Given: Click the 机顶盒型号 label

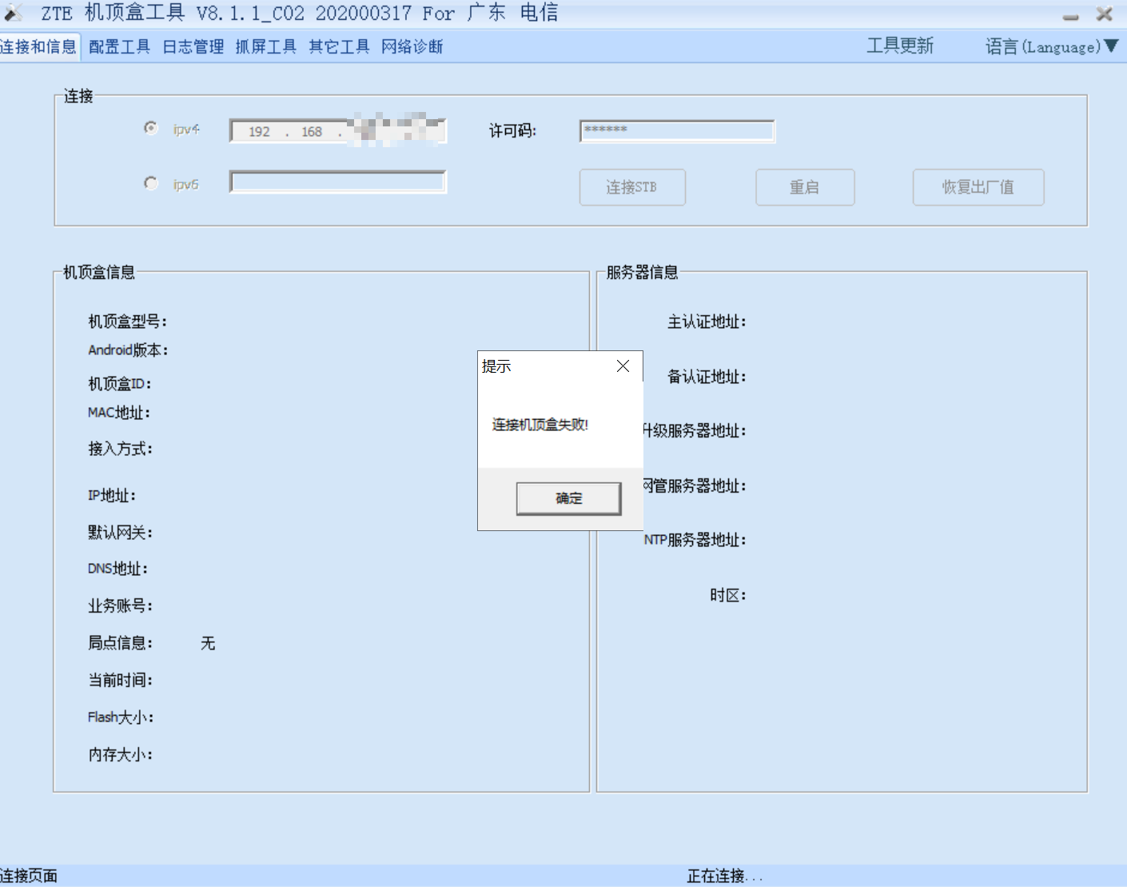Looking at the screenshot, I should (x=128, y=322).
